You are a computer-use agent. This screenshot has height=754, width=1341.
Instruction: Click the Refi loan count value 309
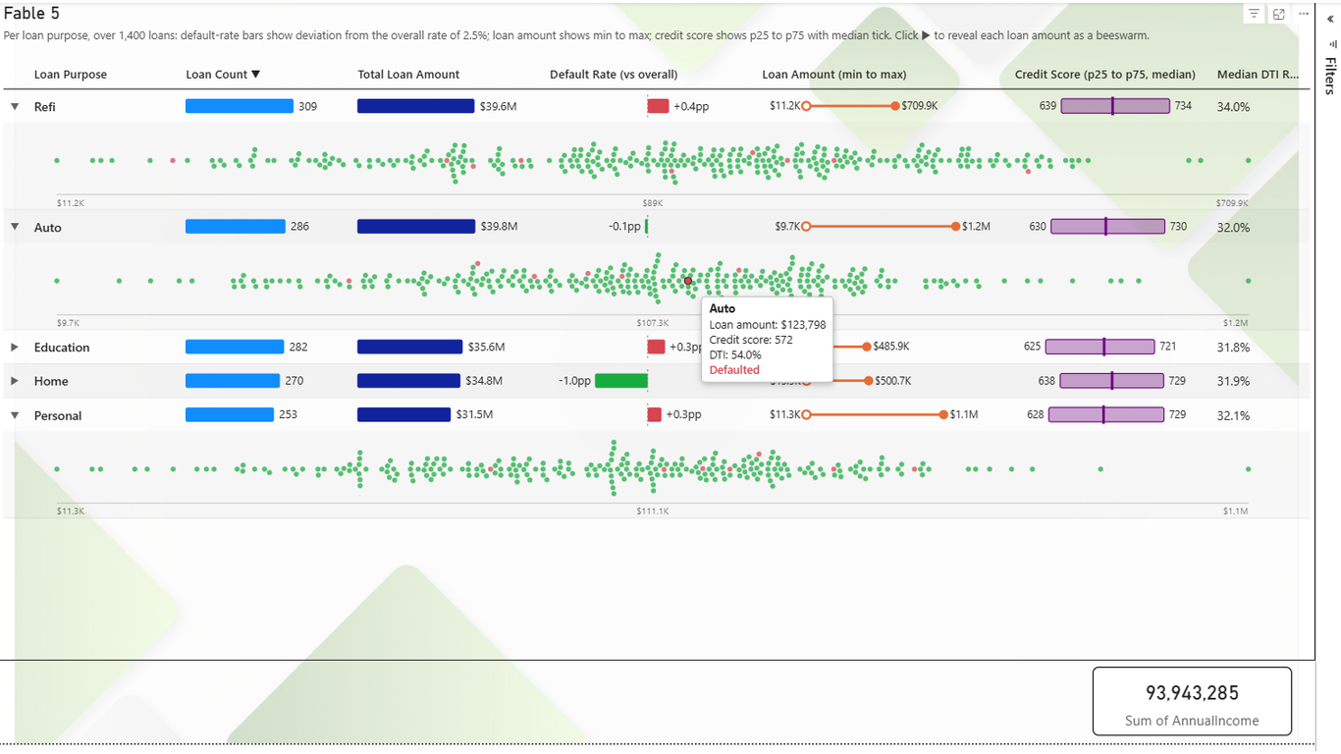(x=308, y=106)
